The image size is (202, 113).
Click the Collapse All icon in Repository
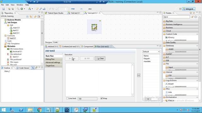pyautogui.click(x=27, y=17)
